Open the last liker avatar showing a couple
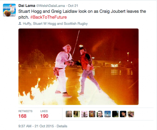Screen dimensions: 157x130 click(x=131, y=114)
